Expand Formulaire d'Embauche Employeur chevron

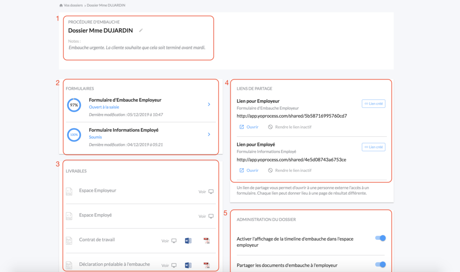click(x=209, y=104)
